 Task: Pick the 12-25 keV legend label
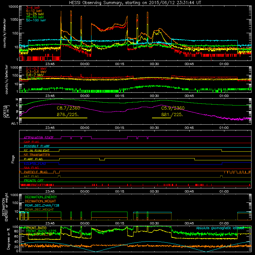coord(35,14)
